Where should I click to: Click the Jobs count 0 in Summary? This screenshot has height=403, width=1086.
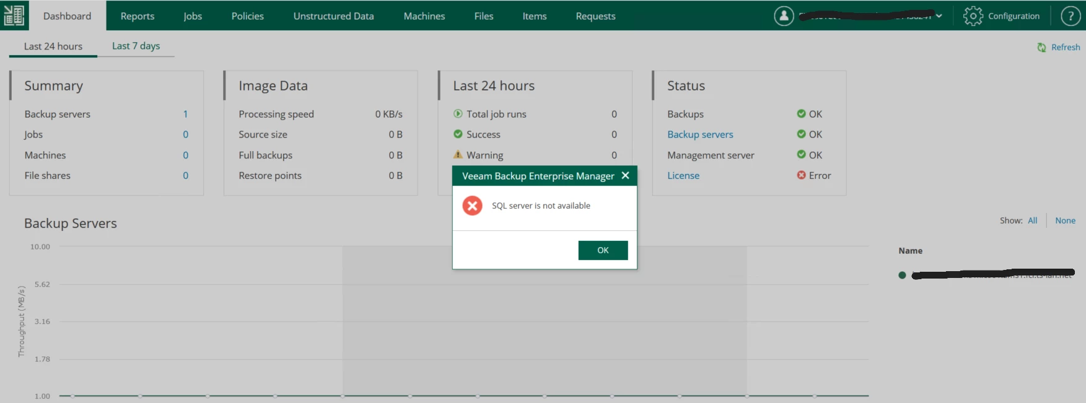[x=185, y=134]
